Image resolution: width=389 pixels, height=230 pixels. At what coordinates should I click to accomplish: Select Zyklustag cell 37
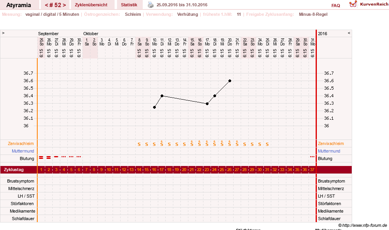tap(312, 170)
